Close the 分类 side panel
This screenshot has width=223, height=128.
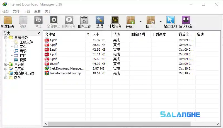[x=39, y=33]
